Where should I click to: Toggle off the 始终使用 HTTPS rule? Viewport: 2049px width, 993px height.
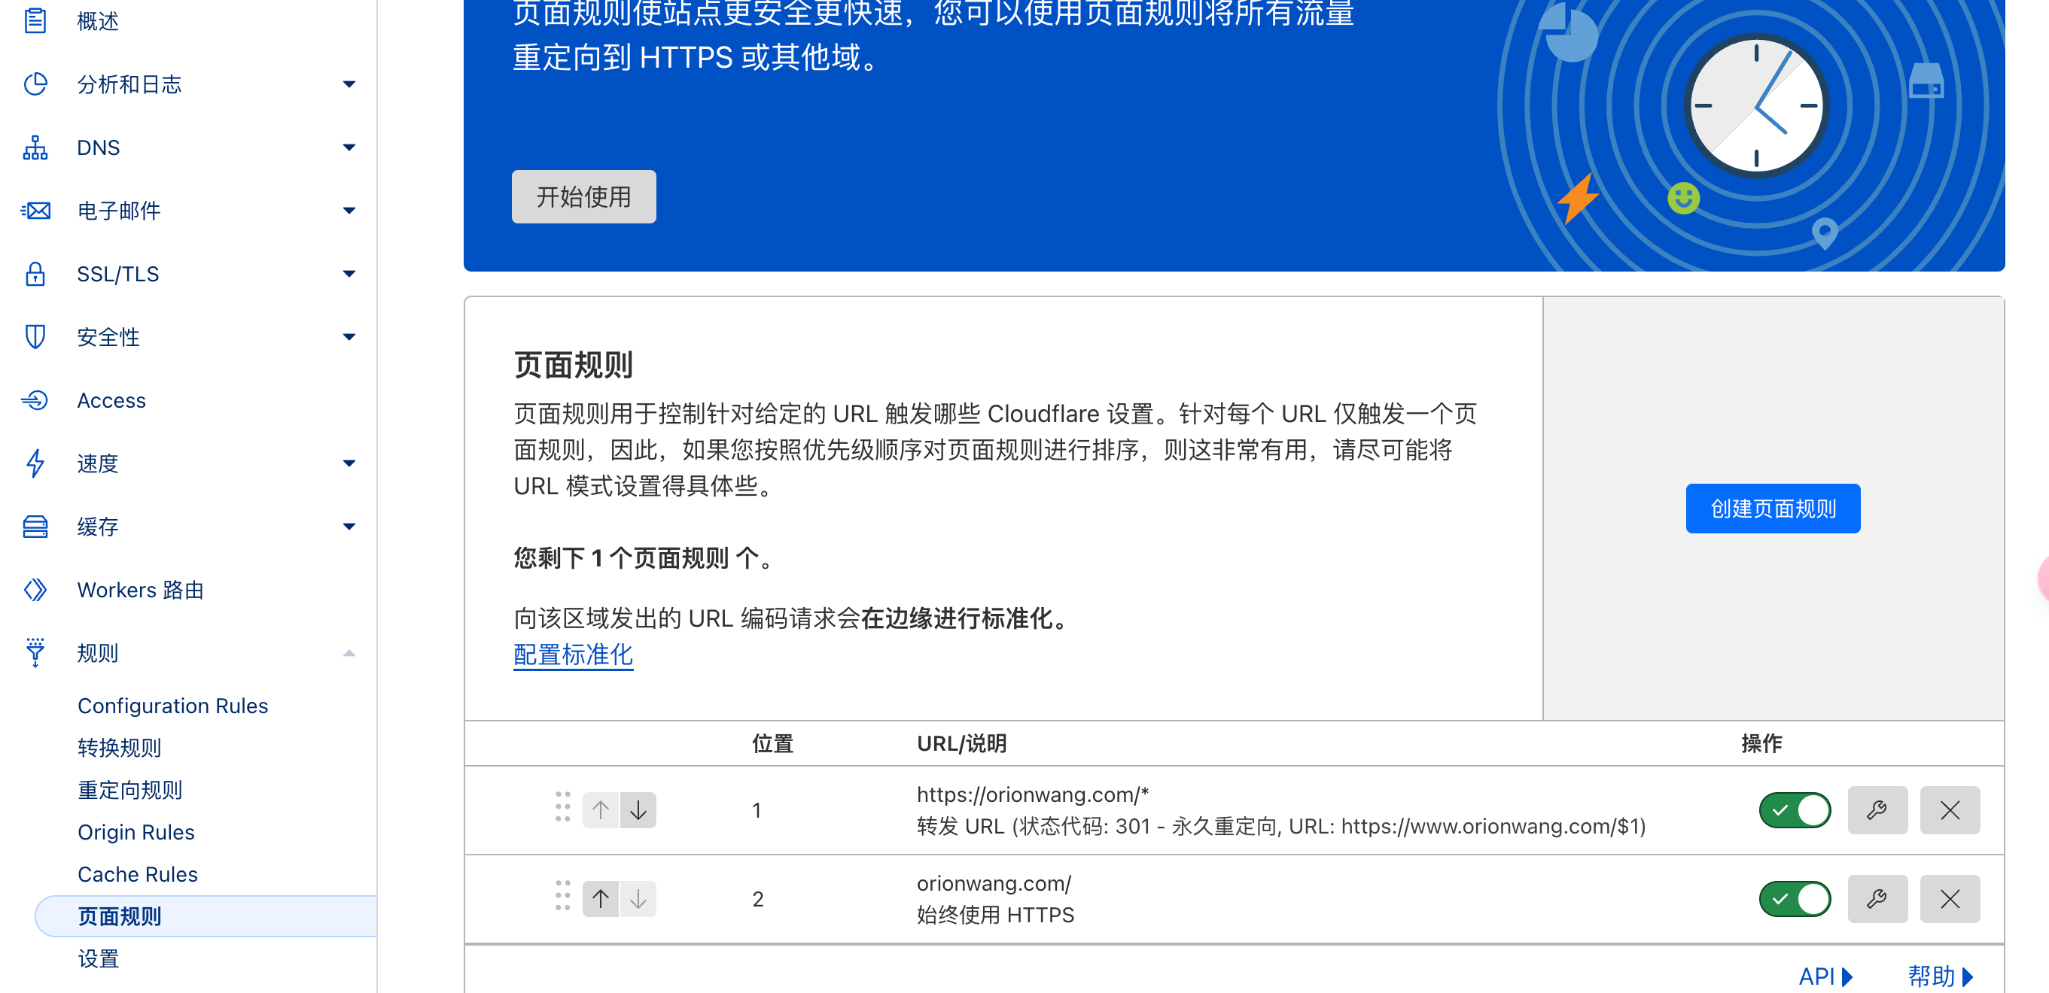(x=1795, y=898)
